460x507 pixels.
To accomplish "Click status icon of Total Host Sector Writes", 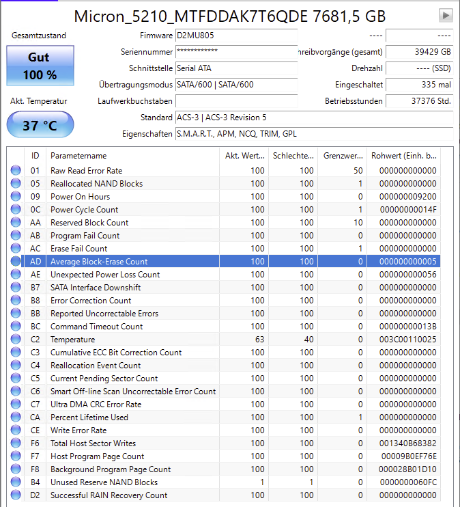I will 16,443.
